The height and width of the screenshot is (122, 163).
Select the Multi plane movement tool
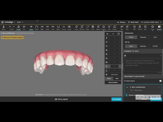click(x=113, y=74)
